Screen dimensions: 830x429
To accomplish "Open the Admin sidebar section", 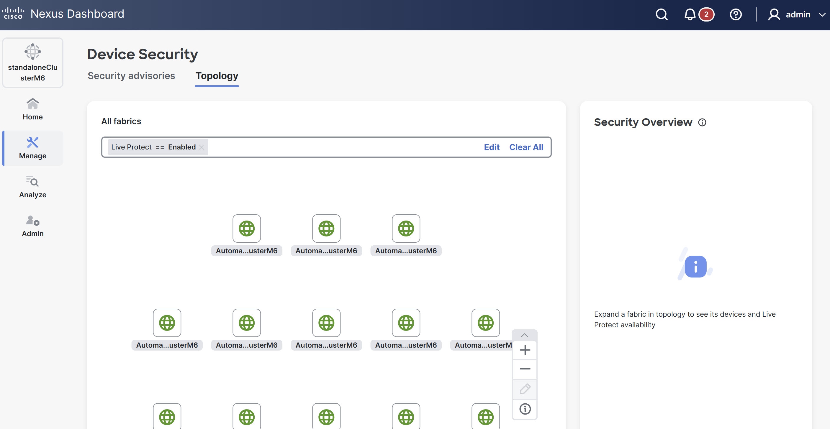I will [32, 226].
